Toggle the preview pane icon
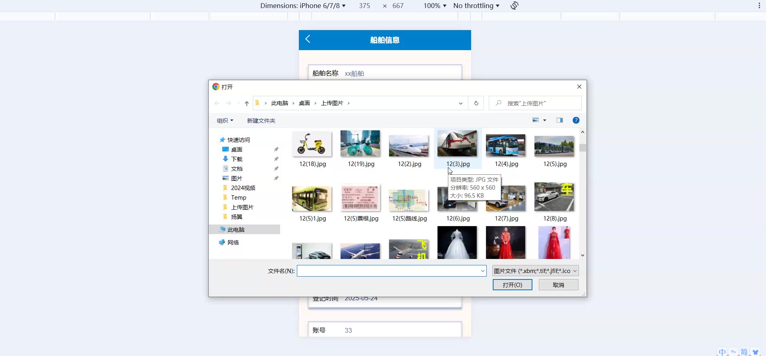 [x=559, y=120]
